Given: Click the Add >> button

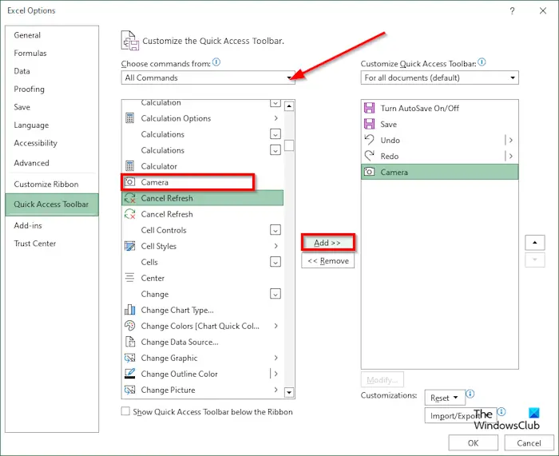Looking at the screenshot, I should [327, 243].
